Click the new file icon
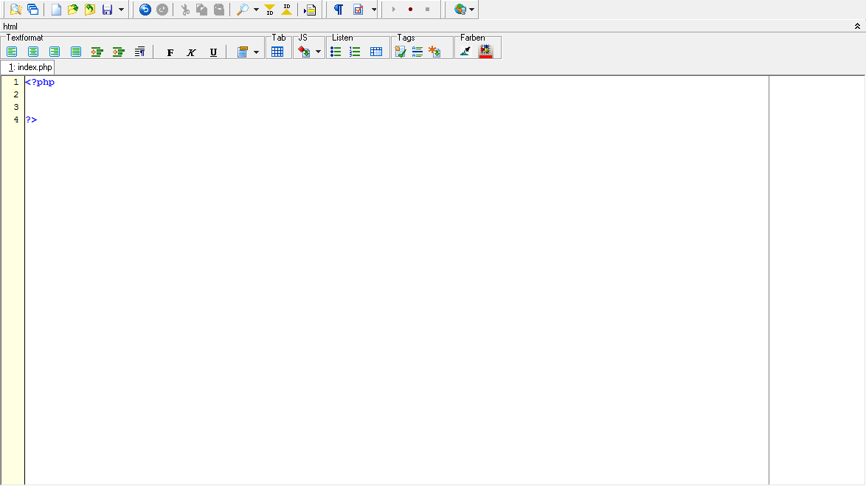 coord(56,10)
